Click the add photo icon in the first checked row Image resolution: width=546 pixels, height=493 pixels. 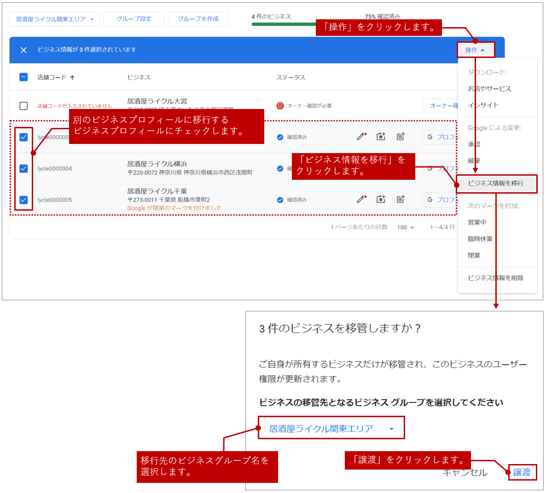click(x=381, y=137)
